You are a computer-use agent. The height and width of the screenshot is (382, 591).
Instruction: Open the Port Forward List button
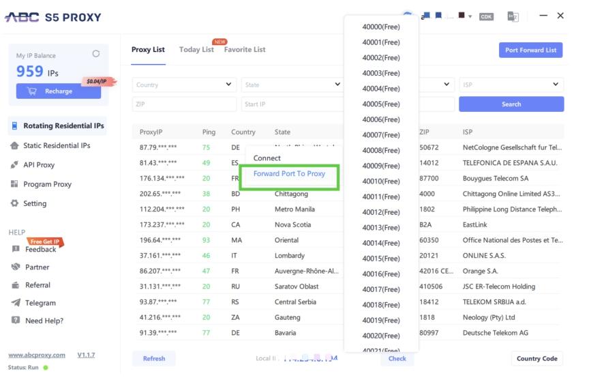531,50
